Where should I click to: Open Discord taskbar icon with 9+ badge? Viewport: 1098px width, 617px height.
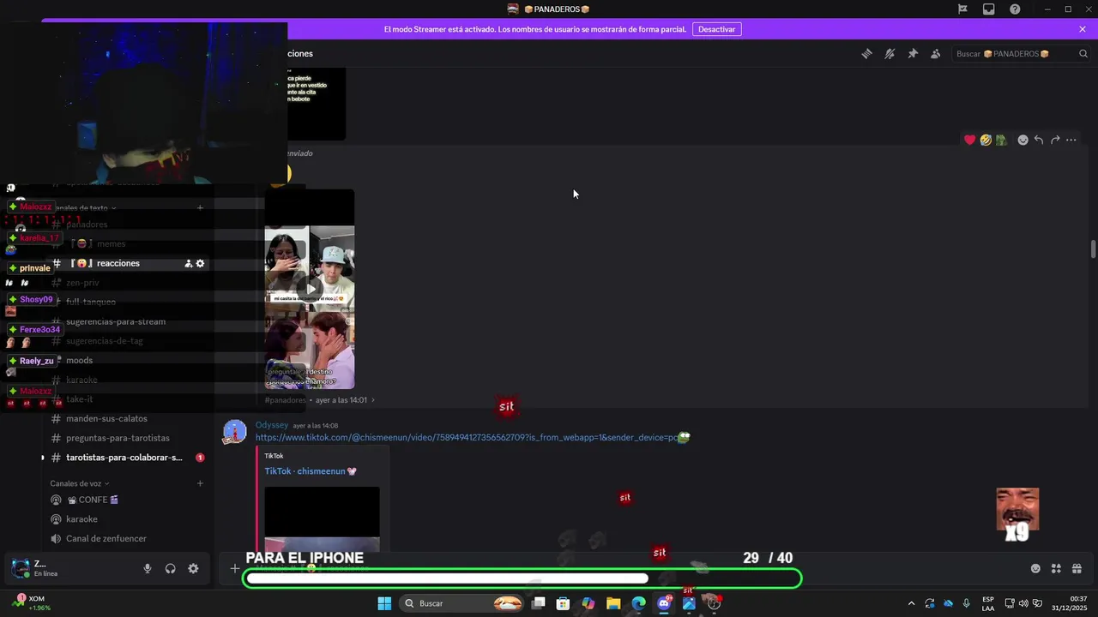point(663,603)
